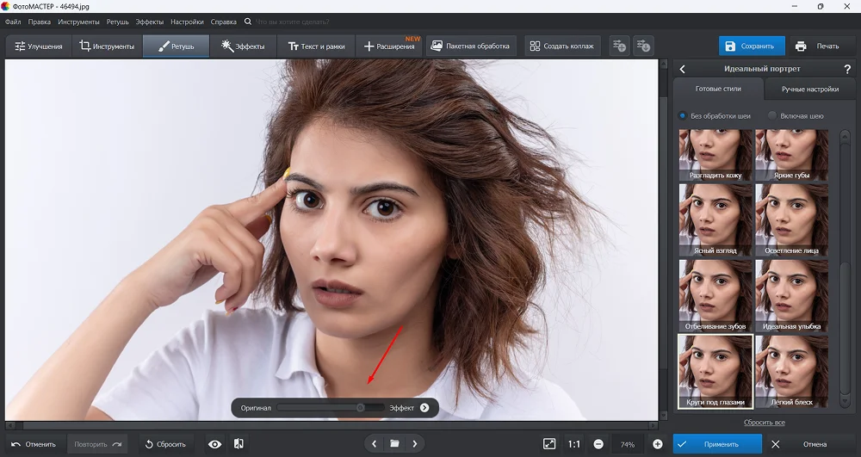This screenshot has width=861, height=457.
Task: Choose the Осветление лица style thumbnail
Action: click(x=792, y=219)
